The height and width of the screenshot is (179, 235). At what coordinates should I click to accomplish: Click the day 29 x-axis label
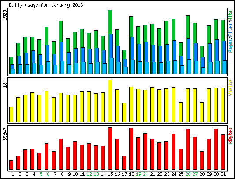coord(209,174)
